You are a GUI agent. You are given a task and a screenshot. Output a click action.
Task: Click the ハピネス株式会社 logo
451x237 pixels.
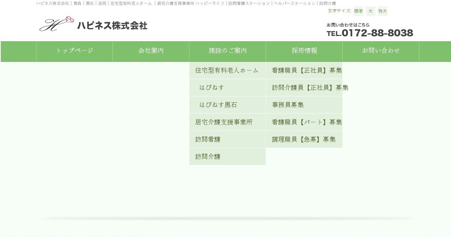coord(93,24)
